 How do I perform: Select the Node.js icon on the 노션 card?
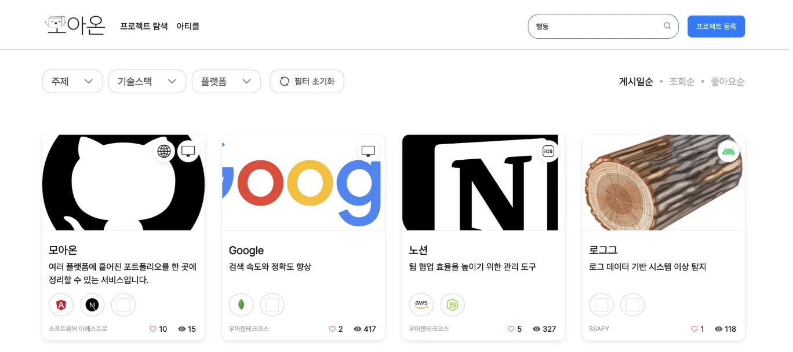(x=453, y=305)
